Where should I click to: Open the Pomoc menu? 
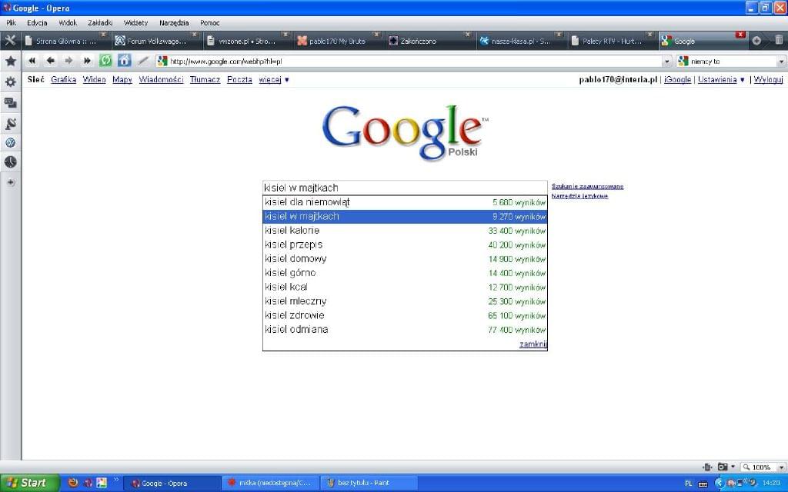click(x=209, y=22)
